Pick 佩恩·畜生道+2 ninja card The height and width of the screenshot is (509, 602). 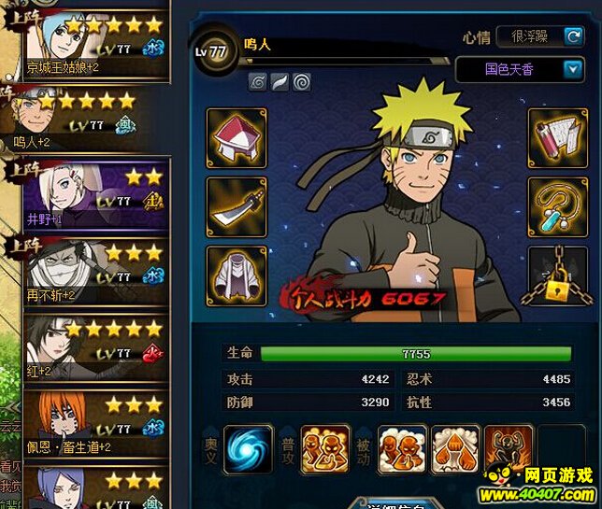pyautogui.click(x=96, y=423)
